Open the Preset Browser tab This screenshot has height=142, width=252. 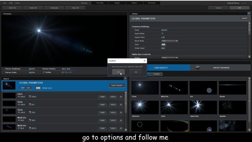[x=221, y=68]
